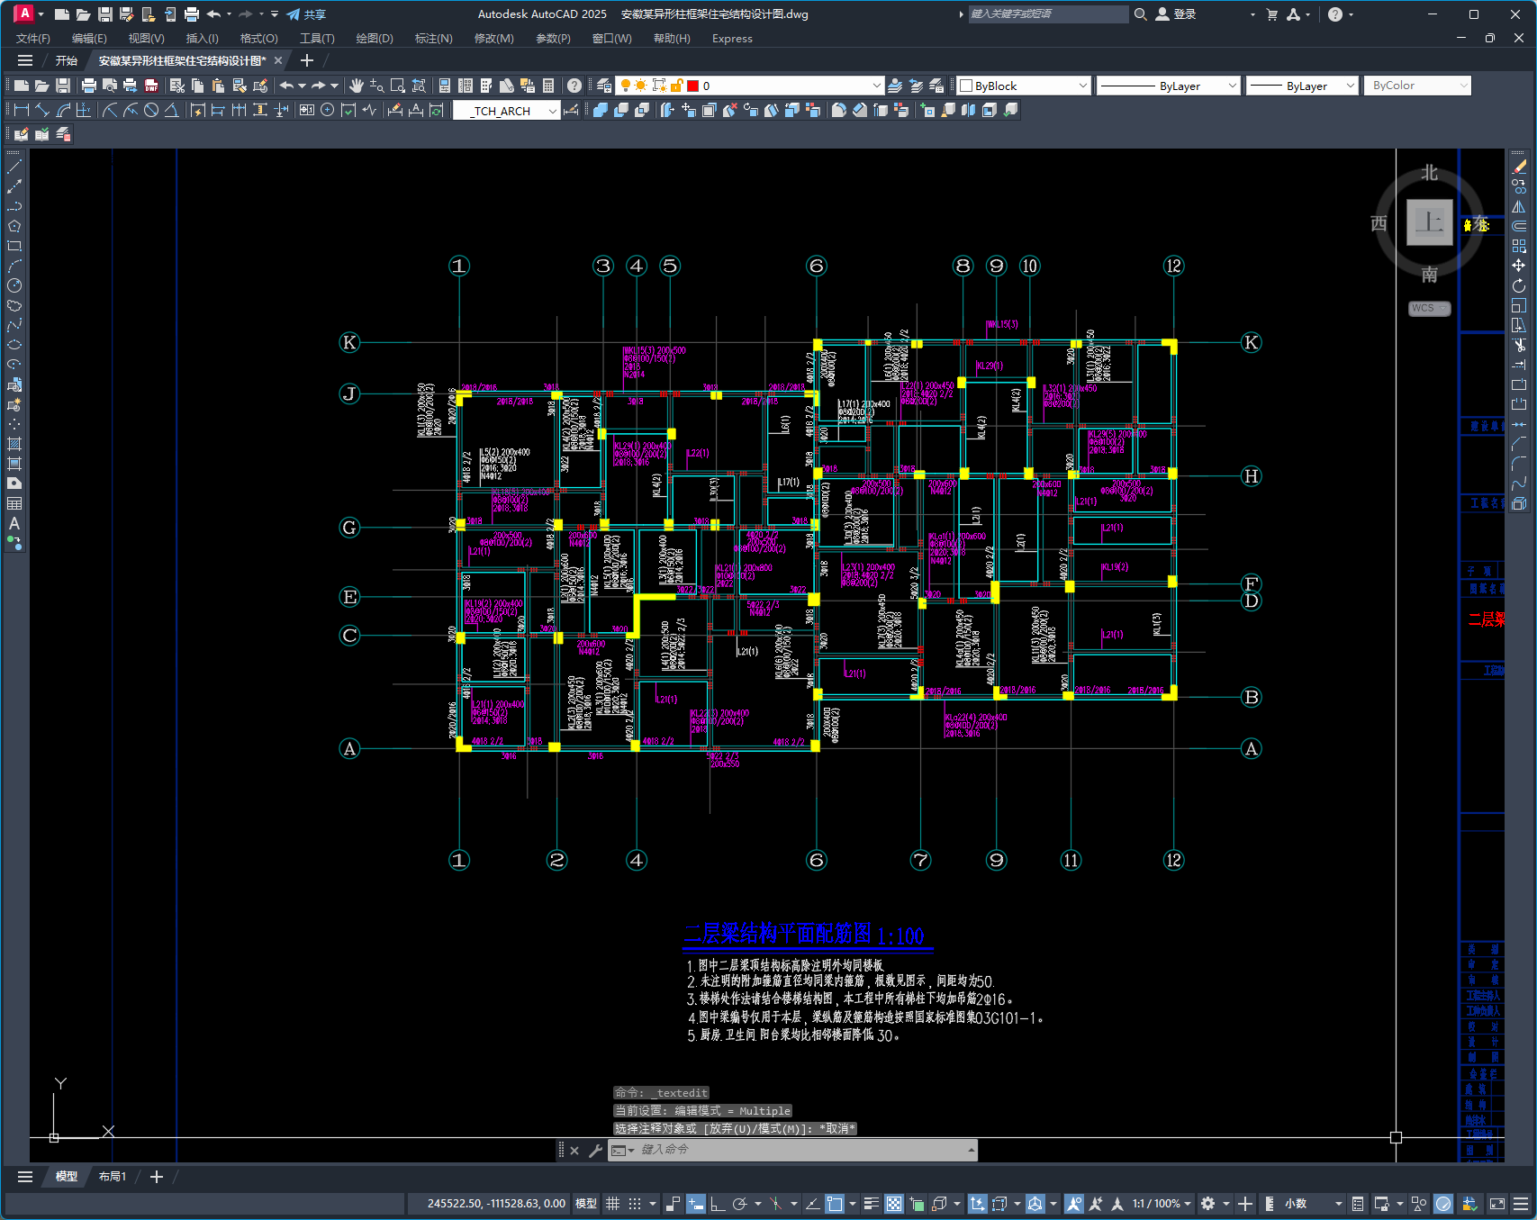The height and width of the screenshot is (1220, 1537).
Task: Toggle drawing grid display in status bar
Action: [x=612, y=1204]
